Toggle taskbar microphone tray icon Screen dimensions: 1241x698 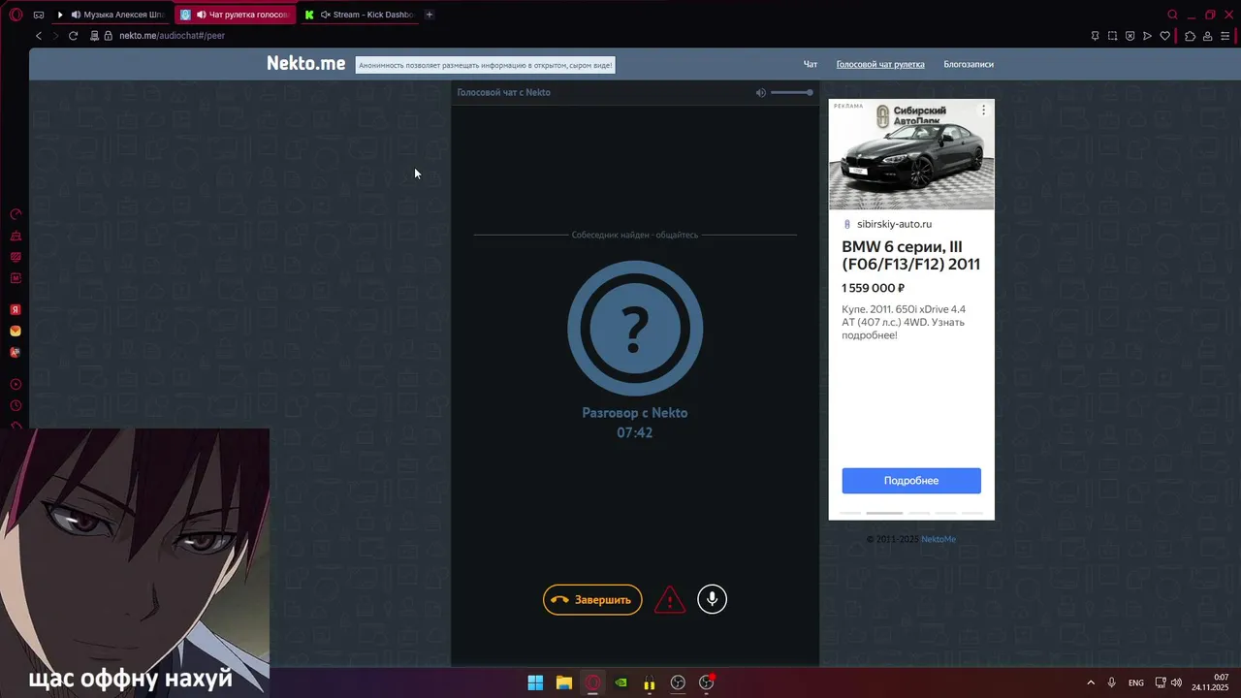(1112, 682)
